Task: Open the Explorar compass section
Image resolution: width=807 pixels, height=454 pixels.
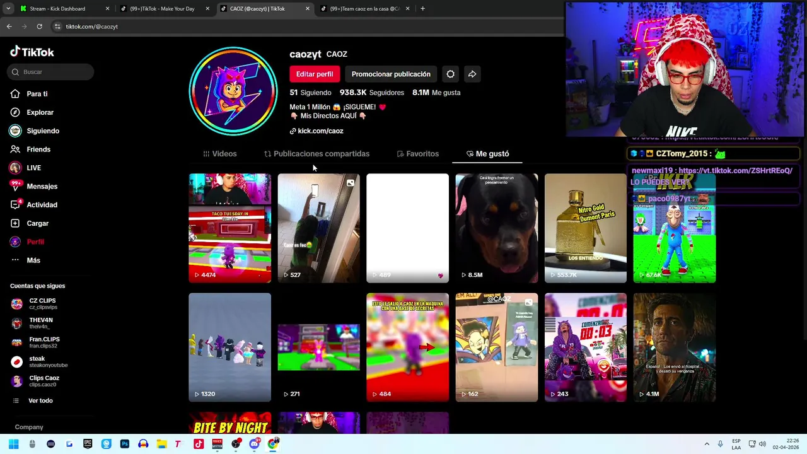Action: (x=32, y=112)
